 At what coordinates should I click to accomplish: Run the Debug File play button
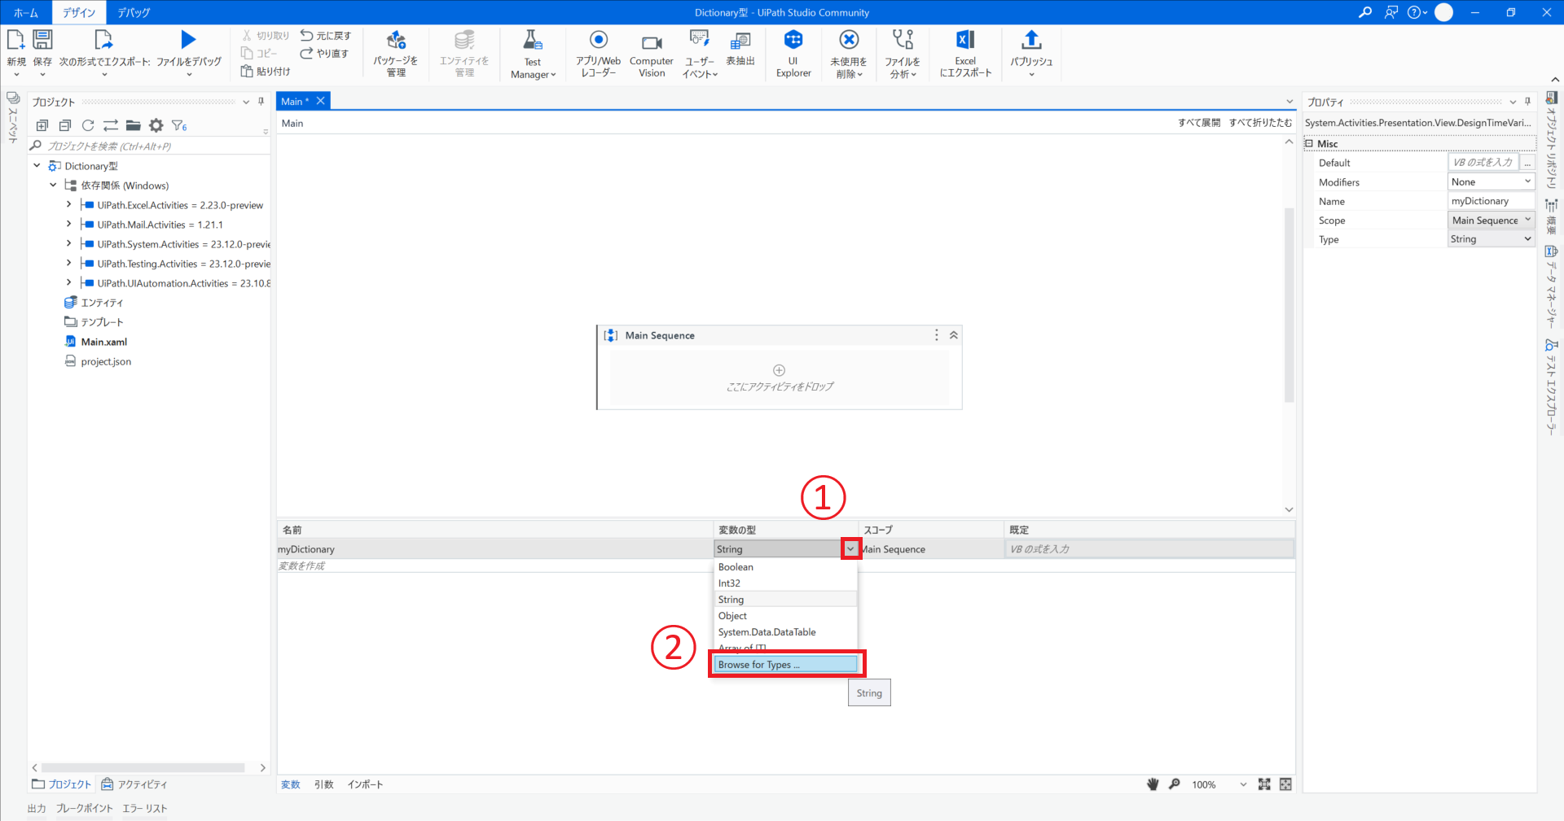(x=188, y=39)
